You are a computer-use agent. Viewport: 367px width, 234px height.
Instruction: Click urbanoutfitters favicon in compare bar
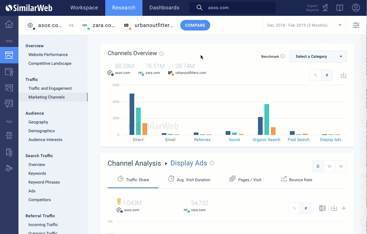coord(126,25)
